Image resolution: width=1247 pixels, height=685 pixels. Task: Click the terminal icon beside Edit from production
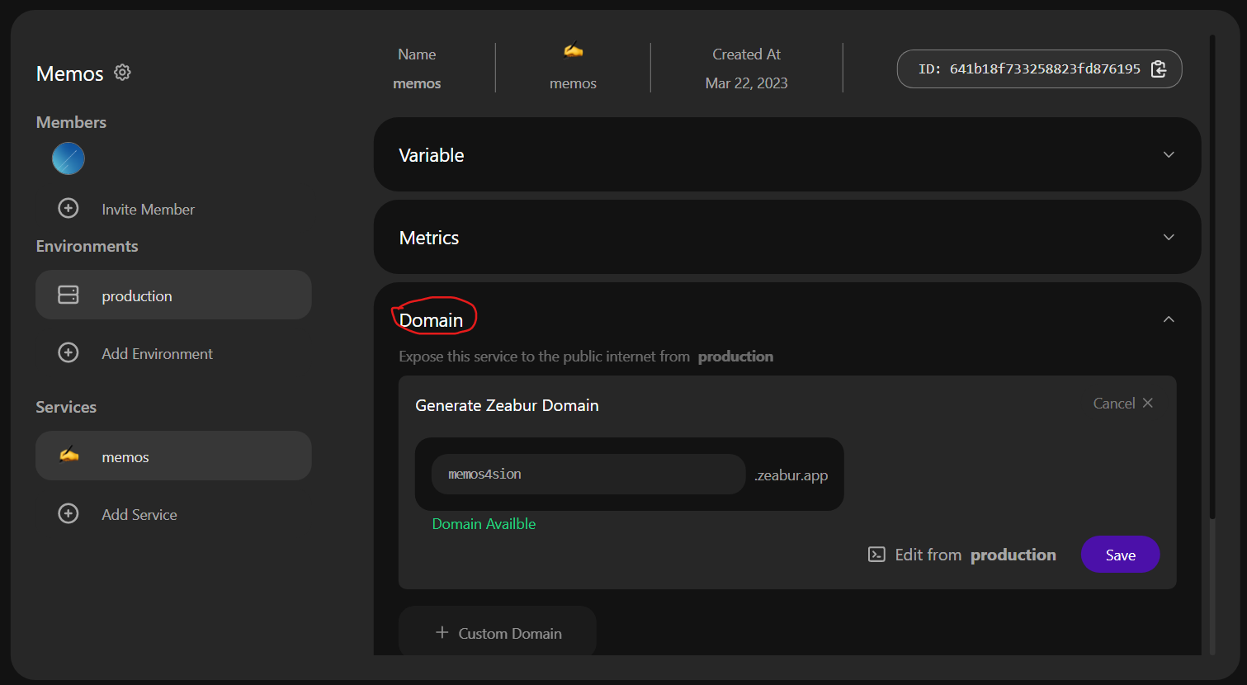coord(876,555)
